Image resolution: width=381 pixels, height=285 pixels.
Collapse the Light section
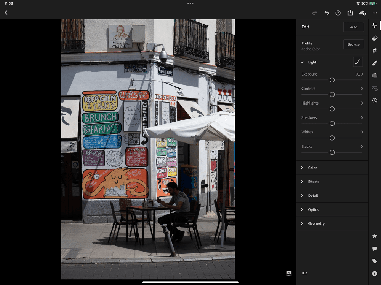pos(332,62)
